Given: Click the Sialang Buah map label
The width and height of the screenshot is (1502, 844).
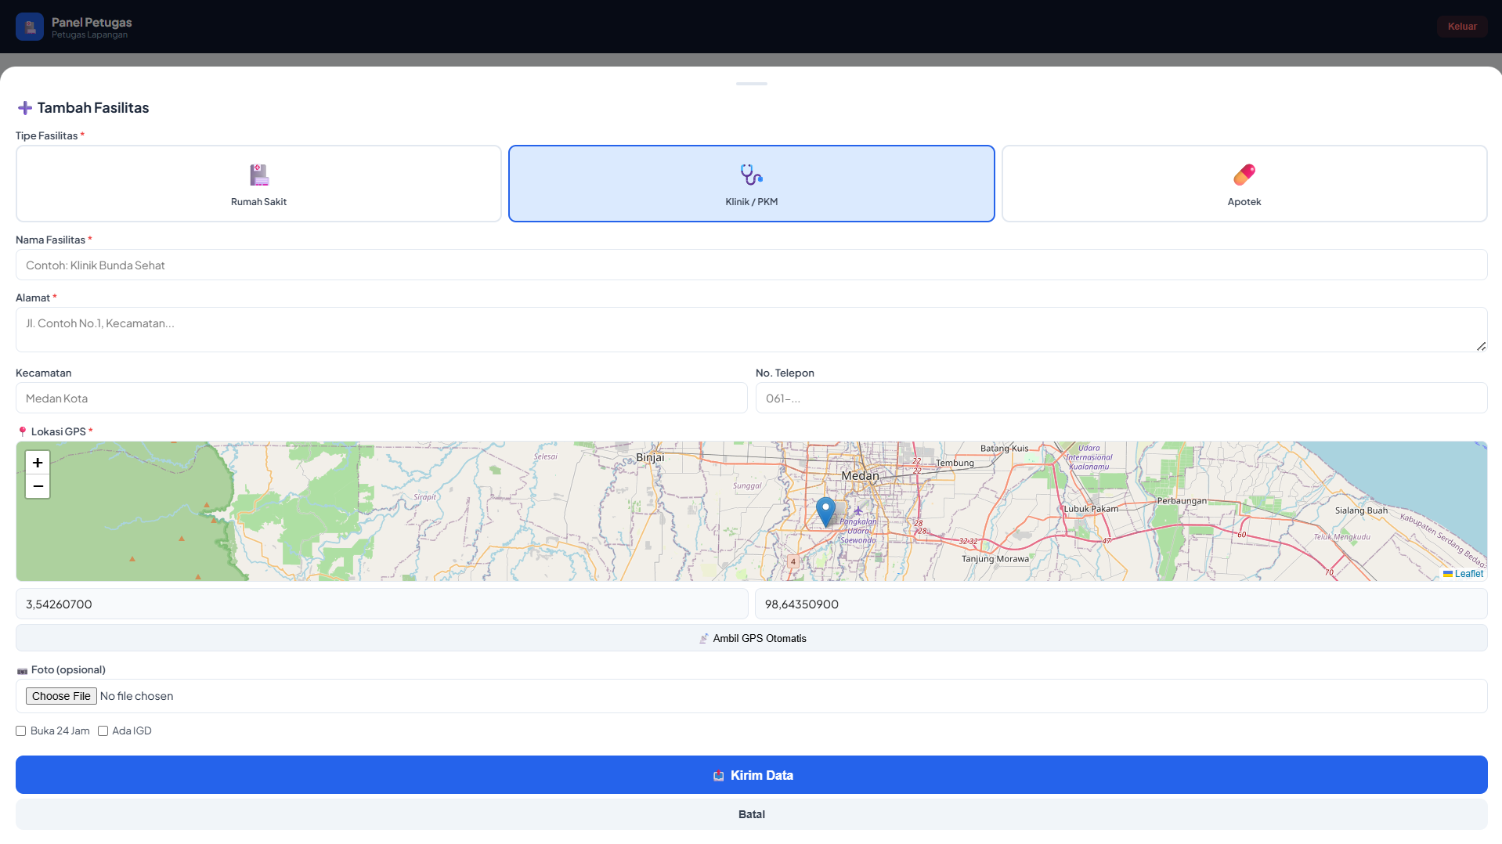Looking at the screenshot, I should 1361,510.
